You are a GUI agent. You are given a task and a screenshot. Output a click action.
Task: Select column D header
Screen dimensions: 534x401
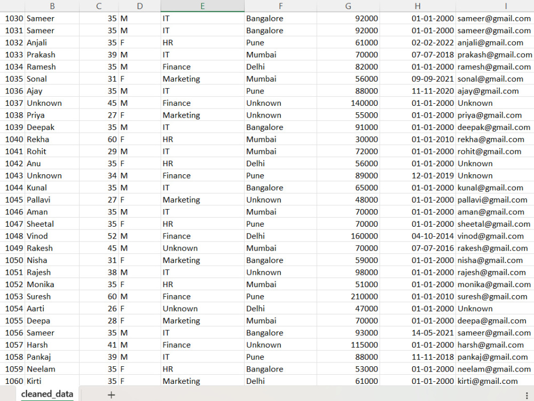tap(139, 6)
